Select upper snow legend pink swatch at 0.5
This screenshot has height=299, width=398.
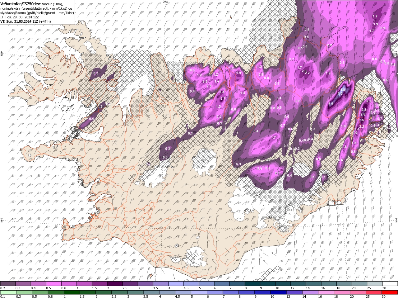53,284
